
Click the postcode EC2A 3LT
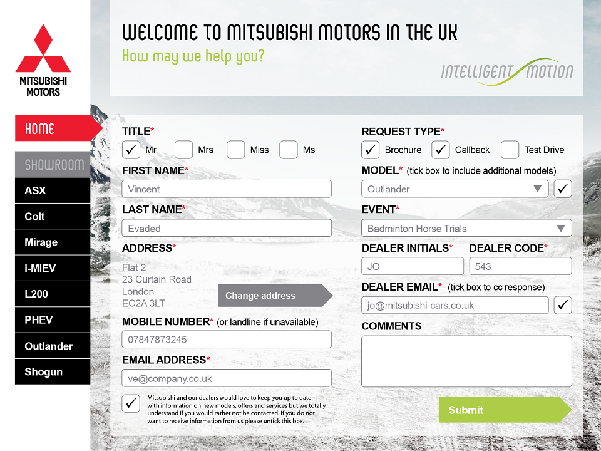click(x=143, y=303)
